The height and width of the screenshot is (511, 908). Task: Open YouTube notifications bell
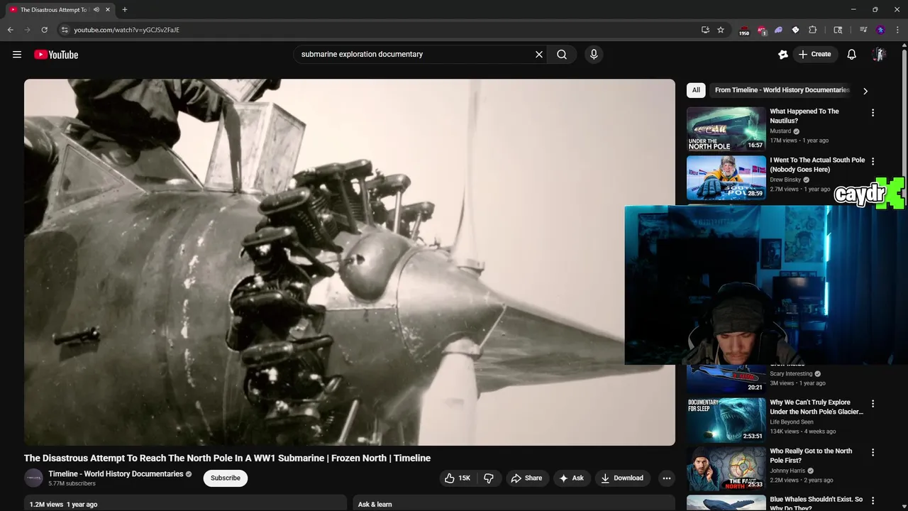[852, 55]
